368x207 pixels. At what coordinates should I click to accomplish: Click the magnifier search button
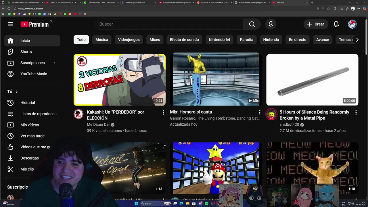pyautogui.click(x=252, y=24)
